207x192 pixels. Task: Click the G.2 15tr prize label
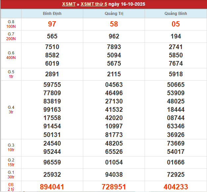click(11, 162)
